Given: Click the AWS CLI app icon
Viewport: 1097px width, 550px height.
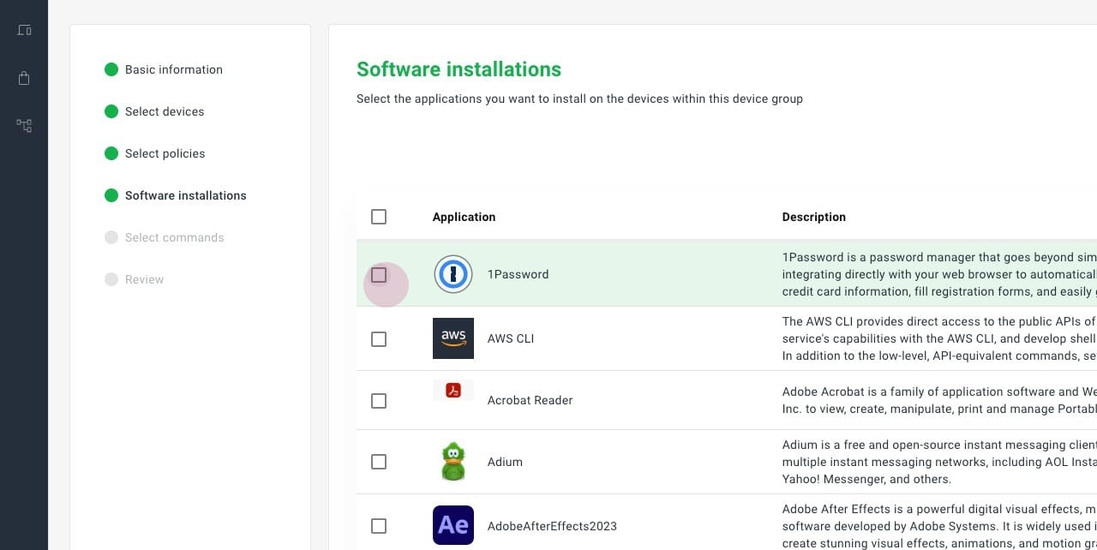Looking at the screenshot, I should point(453,338).
